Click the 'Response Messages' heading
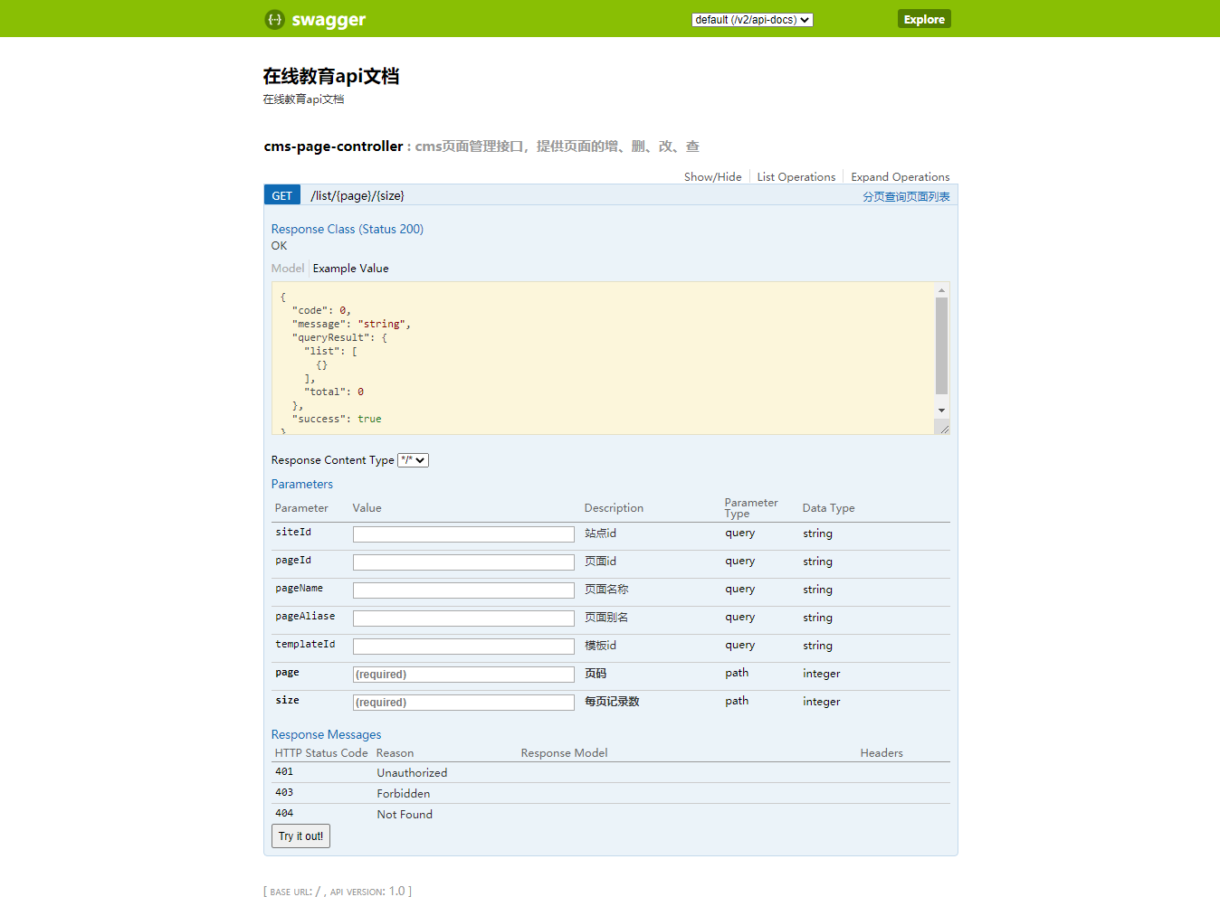Screen dimensions: 1220x897 326,735
